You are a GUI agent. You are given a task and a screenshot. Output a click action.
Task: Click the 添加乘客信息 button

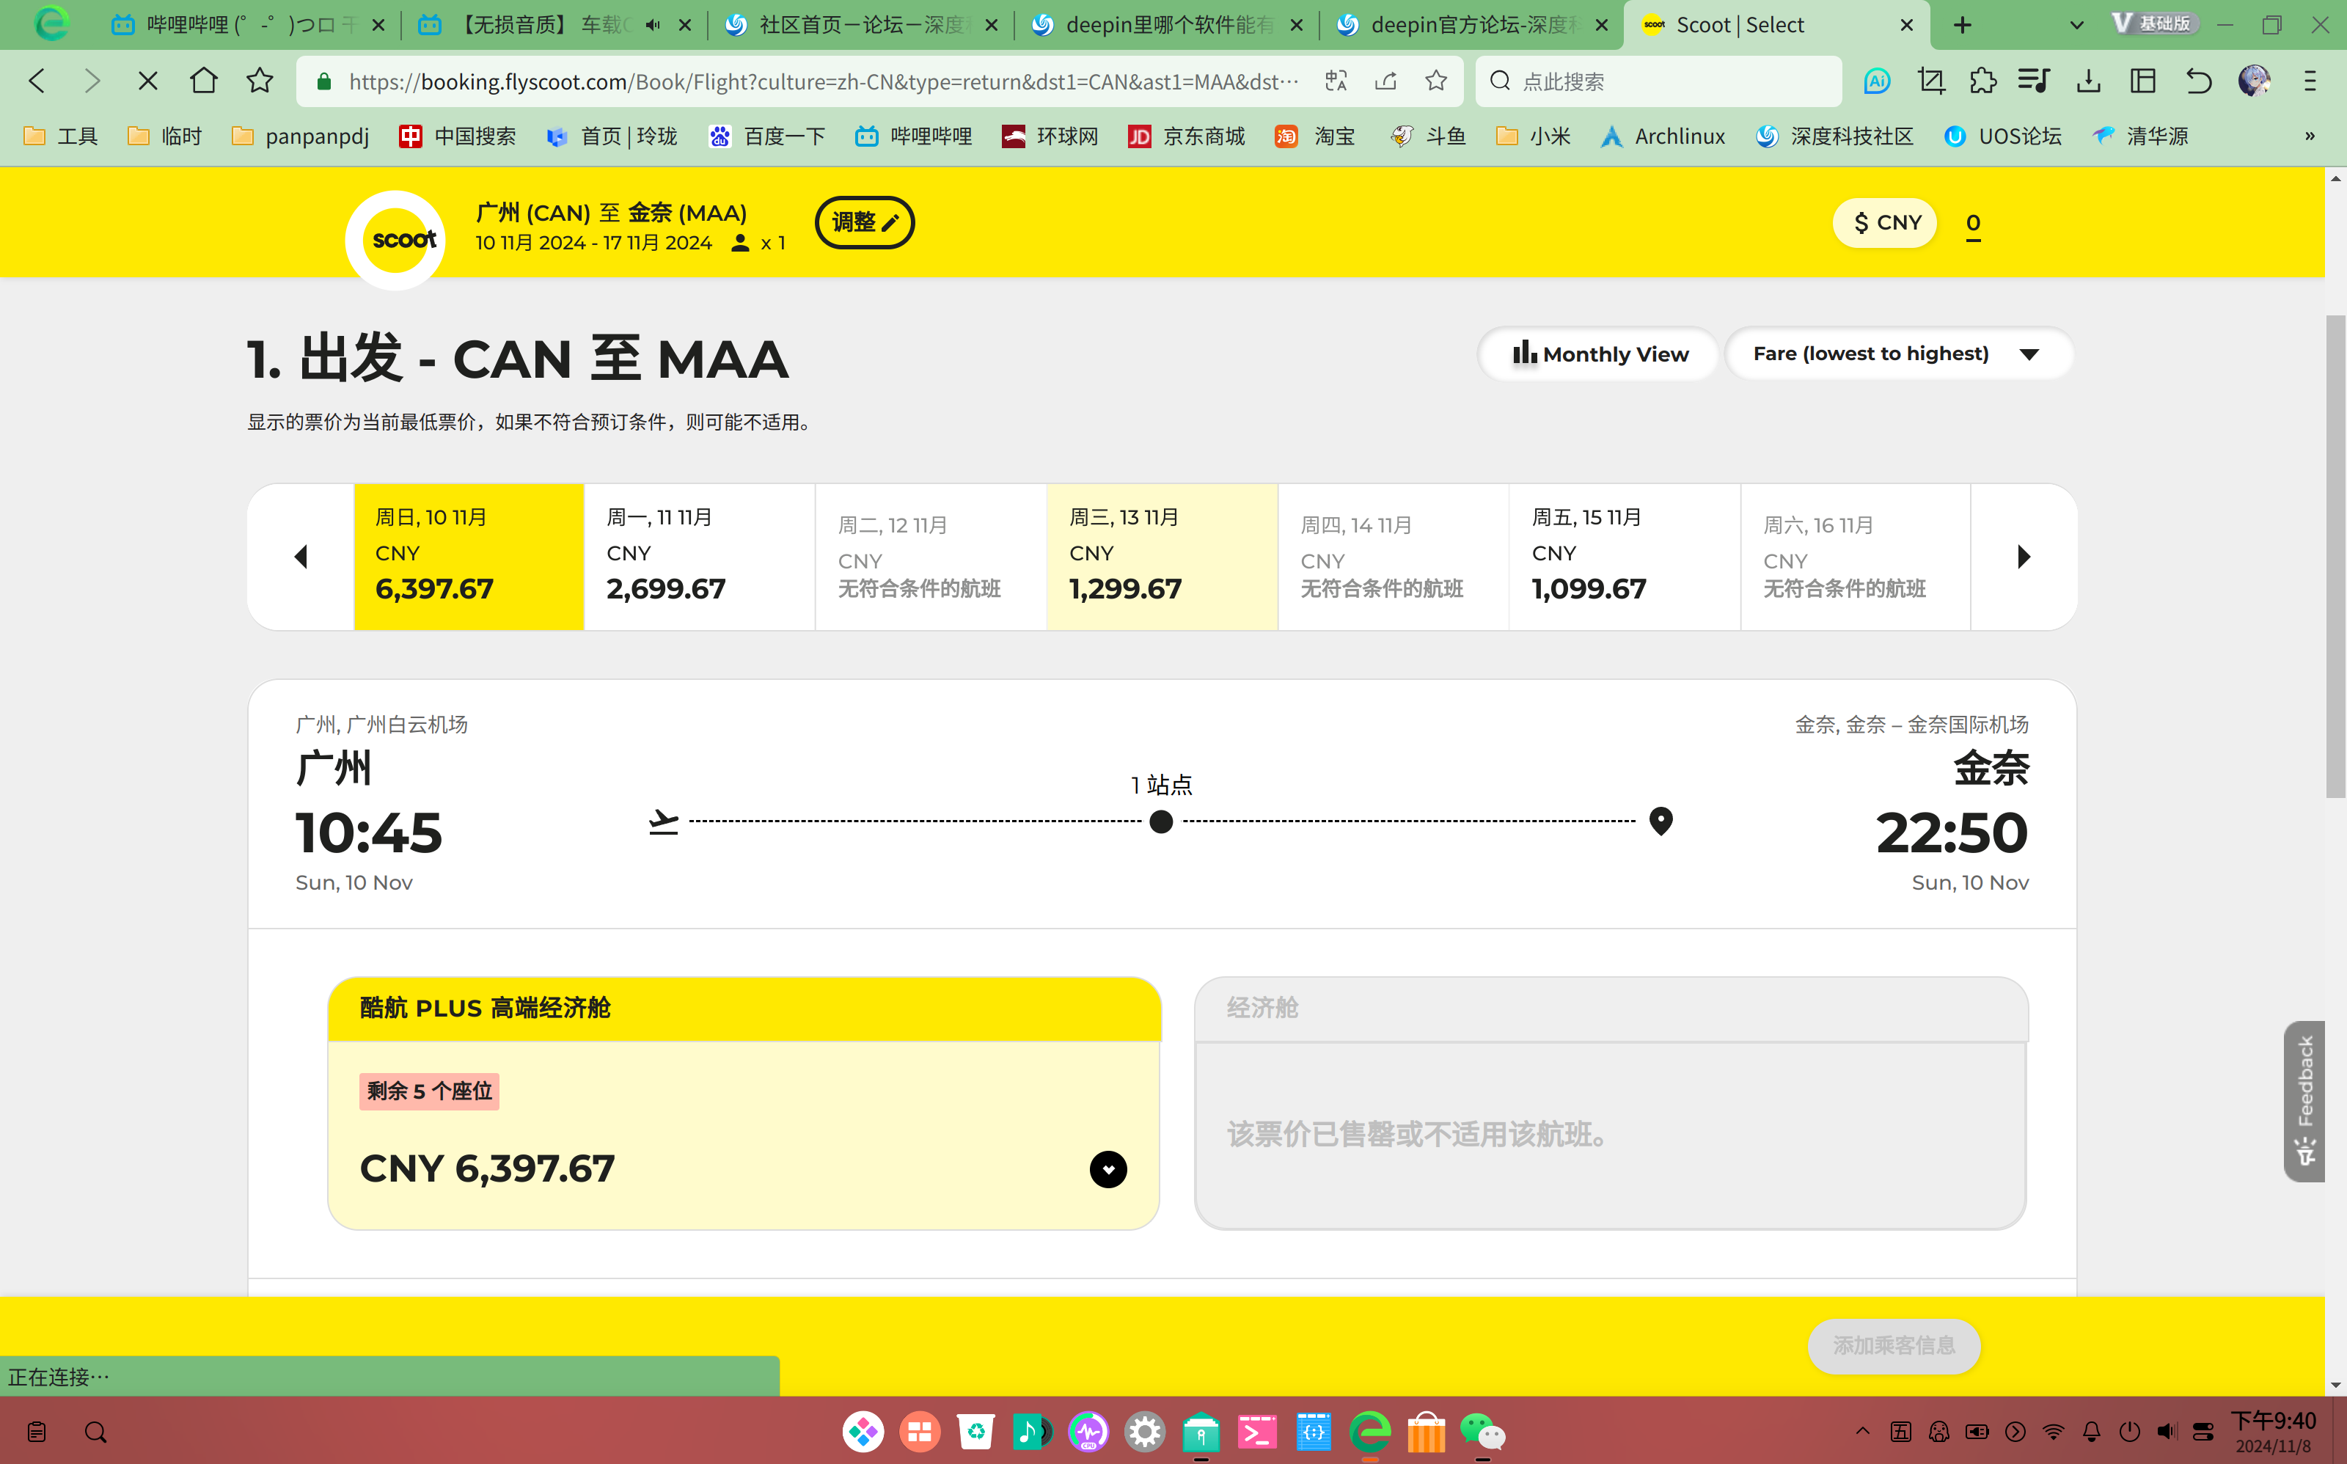click(1894, 1345)
